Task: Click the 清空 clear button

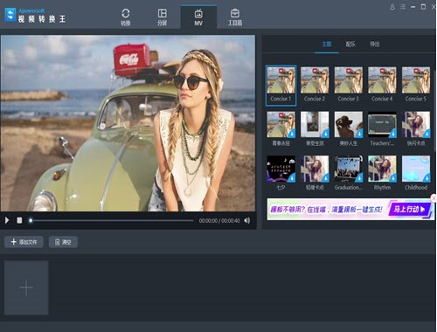Action: pos(63,242)
